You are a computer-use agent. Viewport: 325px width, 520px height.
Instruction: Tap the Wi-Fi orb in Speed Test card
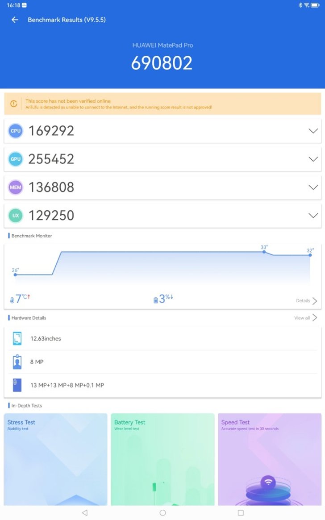(268, 482)
